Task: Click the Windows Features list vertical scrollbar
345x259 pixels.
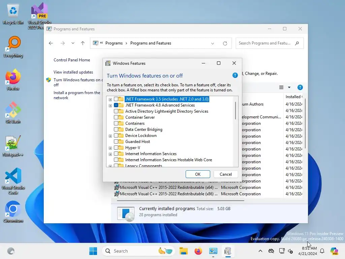Action: [236, 110]
